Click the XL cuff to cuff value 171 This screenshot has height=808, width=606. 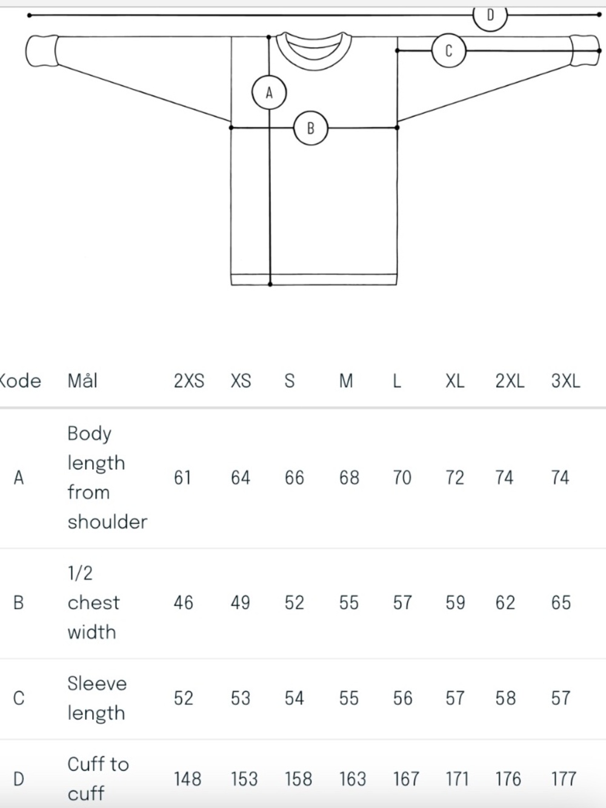click(x=457, y=779)
